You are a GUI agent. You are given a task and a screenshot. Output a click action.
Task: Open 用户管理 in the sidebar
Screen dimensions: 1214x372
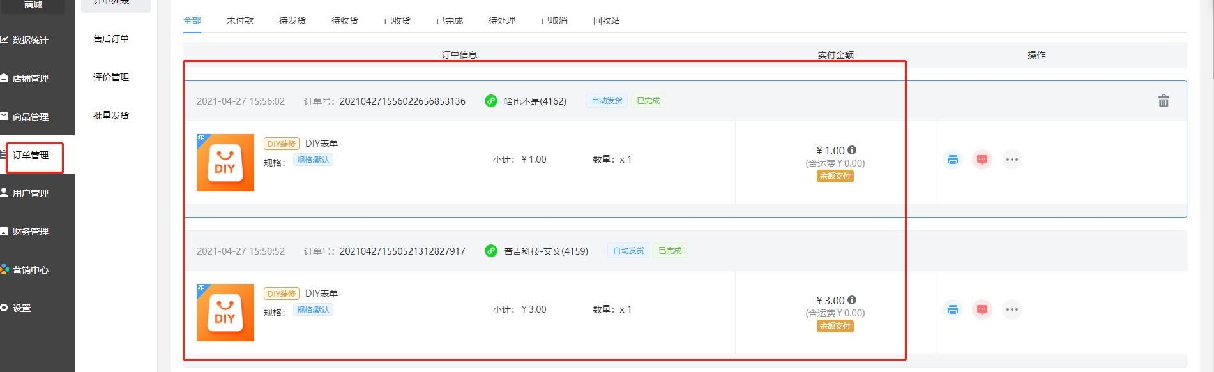click(x=30, y=193)
